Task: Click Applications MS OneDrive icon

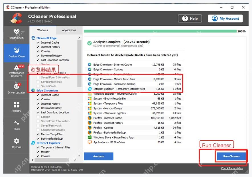Action: coord(90,142)
